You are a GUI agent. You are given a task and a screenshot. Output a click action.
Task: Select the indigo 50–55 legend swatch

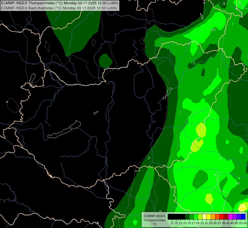[239, 217]
